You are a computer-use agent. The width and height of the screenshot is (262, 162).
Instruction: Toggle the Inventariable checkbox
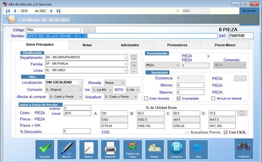point(178,99)
